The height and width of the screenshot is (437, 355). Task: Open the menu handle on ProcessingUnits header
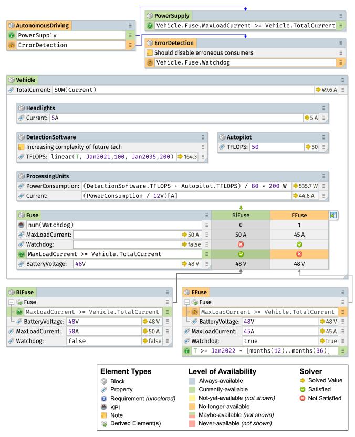[x=323, y=176]
